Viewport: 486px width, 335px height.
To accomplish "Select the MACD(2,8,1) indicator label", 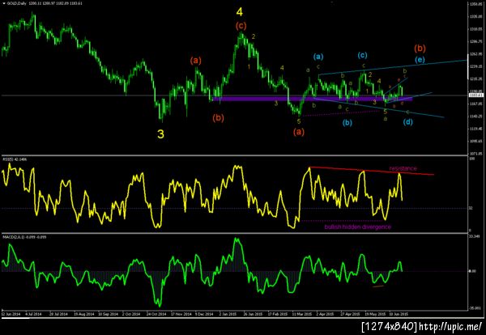I will [x=12, y=237].
